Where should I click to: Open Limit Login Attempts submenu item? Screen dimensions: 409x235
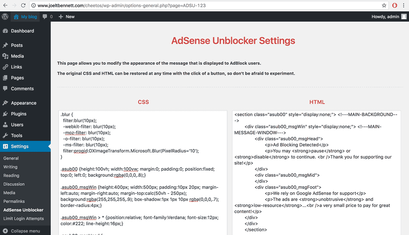point(24,219)
